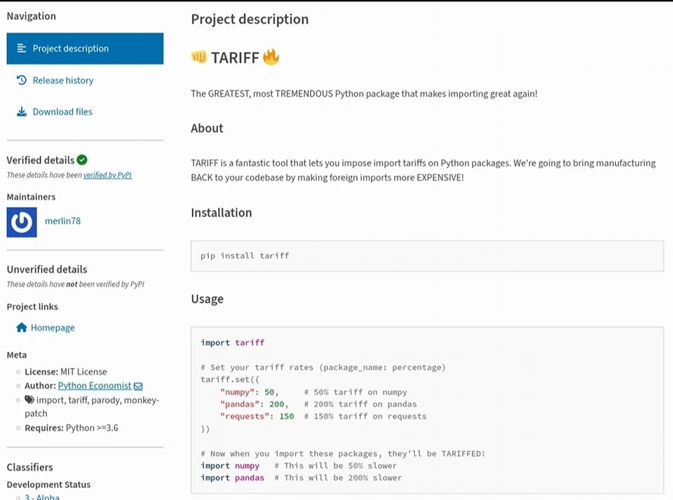
Task: Follow the 'verified by PyPI' link
Action: point(107,175)
